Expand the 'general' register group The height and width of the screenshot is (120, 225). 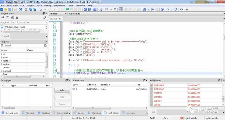(x=1, y=71)
